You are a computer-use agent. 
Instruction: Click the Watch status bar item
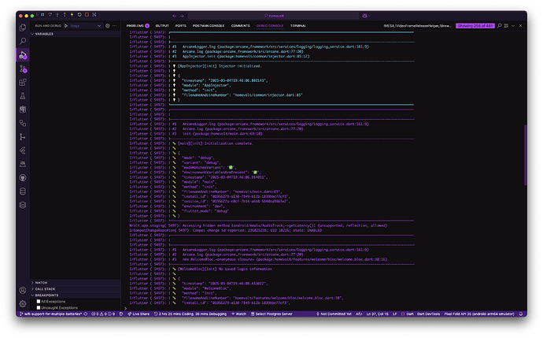(238, 314)
